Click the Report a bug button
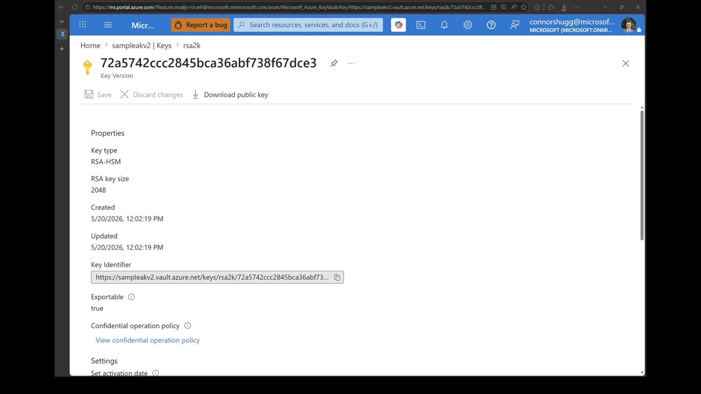Viewport: 701px width, 394px height. 201,25
